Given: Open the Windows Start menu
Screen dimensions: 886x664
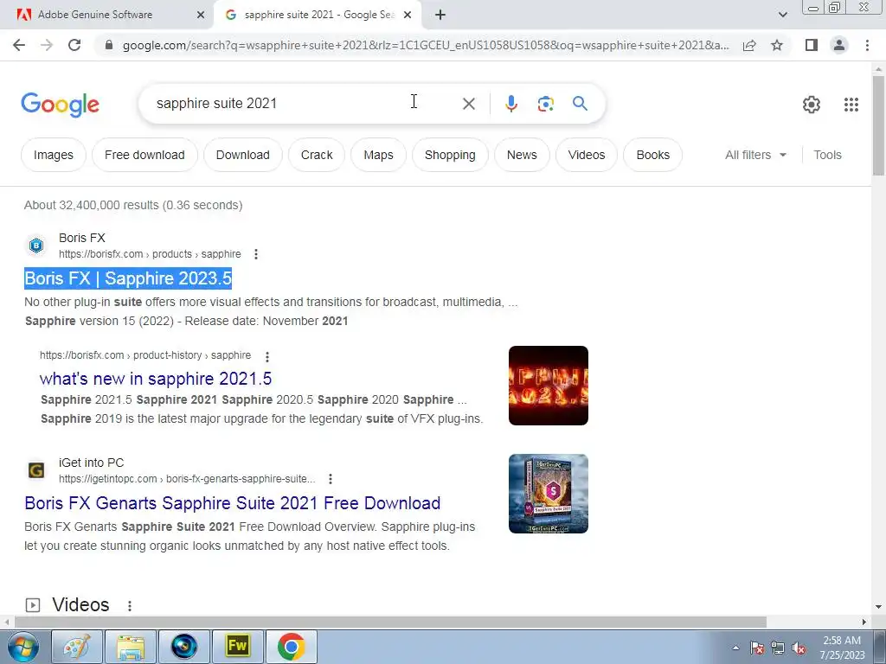Looking at the screenshot, I should pos(23,647).
